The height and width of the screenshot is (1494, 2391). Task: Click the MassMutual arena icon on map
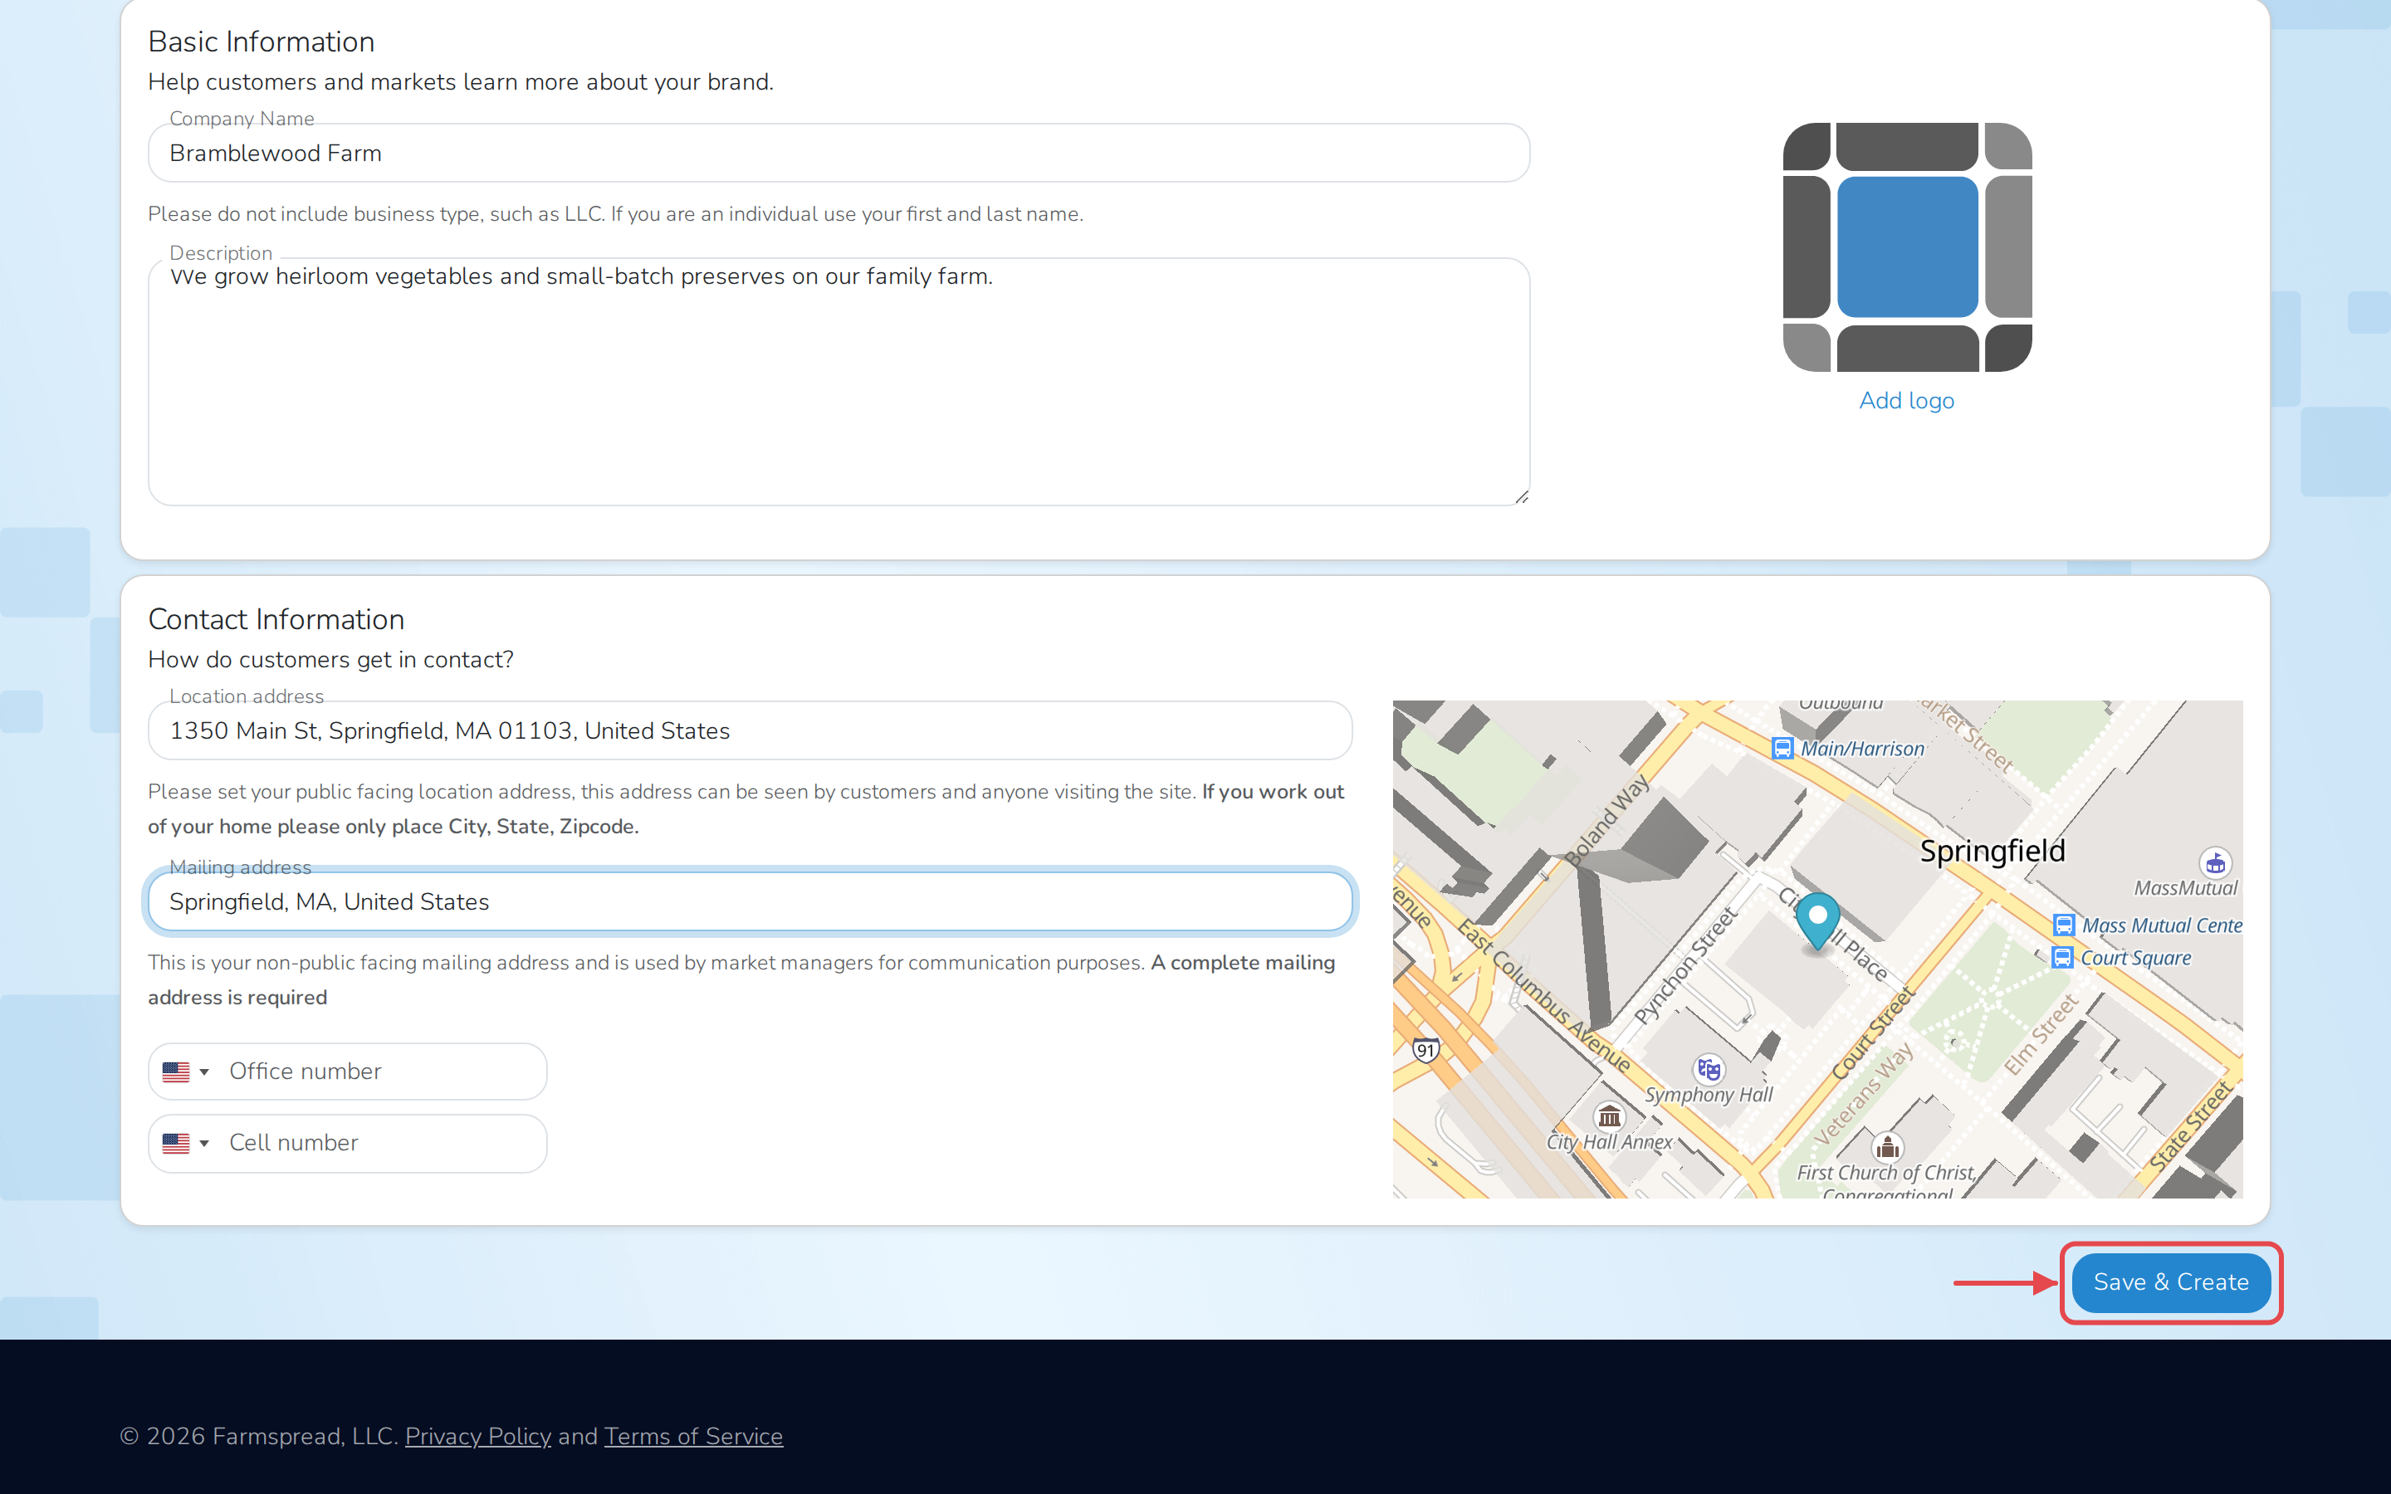[x=2215, y=862]
